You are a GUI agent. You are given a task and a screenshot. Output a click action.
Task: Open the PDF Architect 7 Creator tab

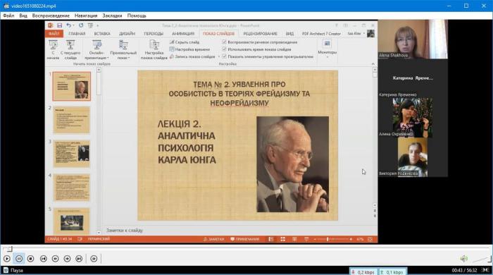321,34
